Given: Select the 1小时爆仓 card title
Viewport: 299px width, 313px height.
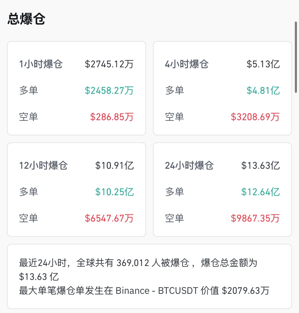Looking at the screenshot, I should tap(41, 64).
